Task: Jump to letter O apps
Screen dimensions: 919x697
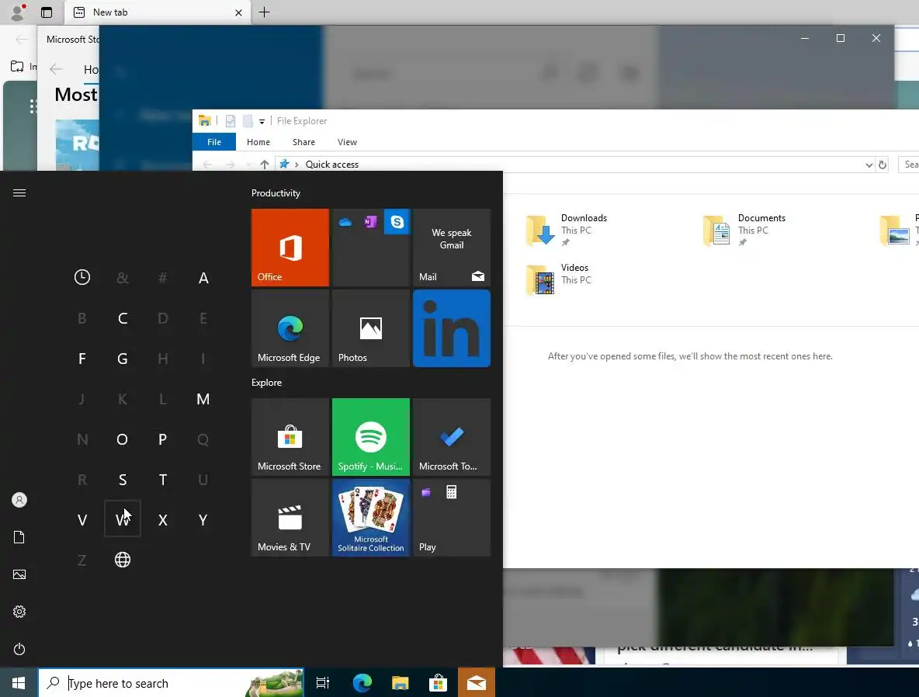Action: 123,439
